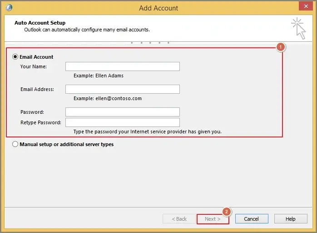Cancel the account setup
The image size is (317, 233).
252,219
